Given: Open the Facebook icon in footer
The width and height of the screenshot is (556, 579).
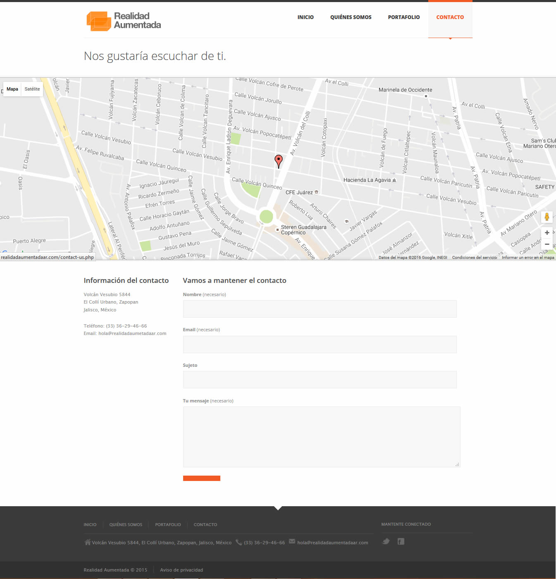Looking at the screenshot, I should coord(401,541).
